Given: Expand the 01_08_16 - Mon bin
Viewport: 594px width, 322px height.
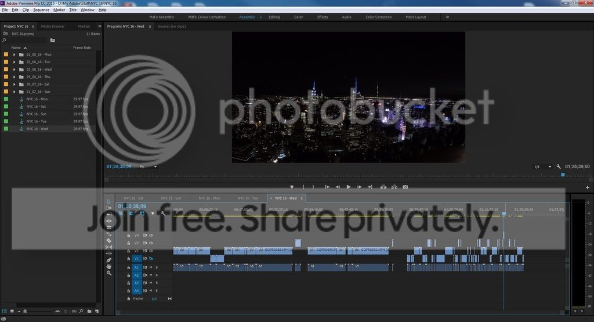Looking at the screenshot, I should 14,54.
